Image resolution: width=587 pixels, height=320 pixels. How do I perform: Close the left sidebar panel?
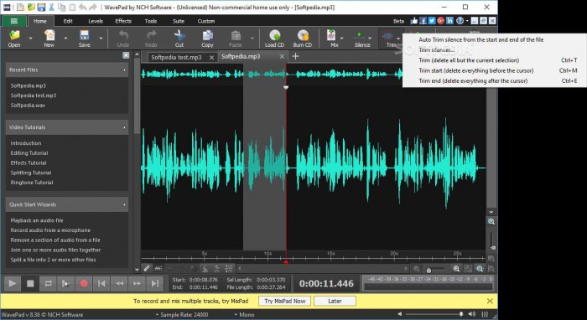(126, 55)
